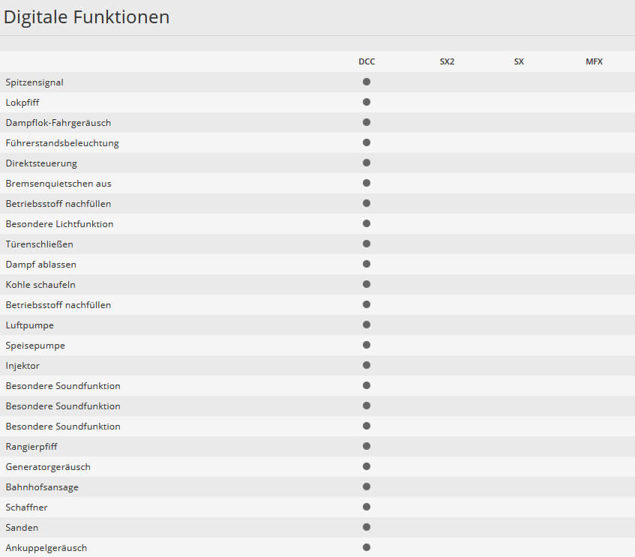Click the DCC dot in the Lokpfiff row
This screenshot has width=635, height=557.
(x=367, y=102)
